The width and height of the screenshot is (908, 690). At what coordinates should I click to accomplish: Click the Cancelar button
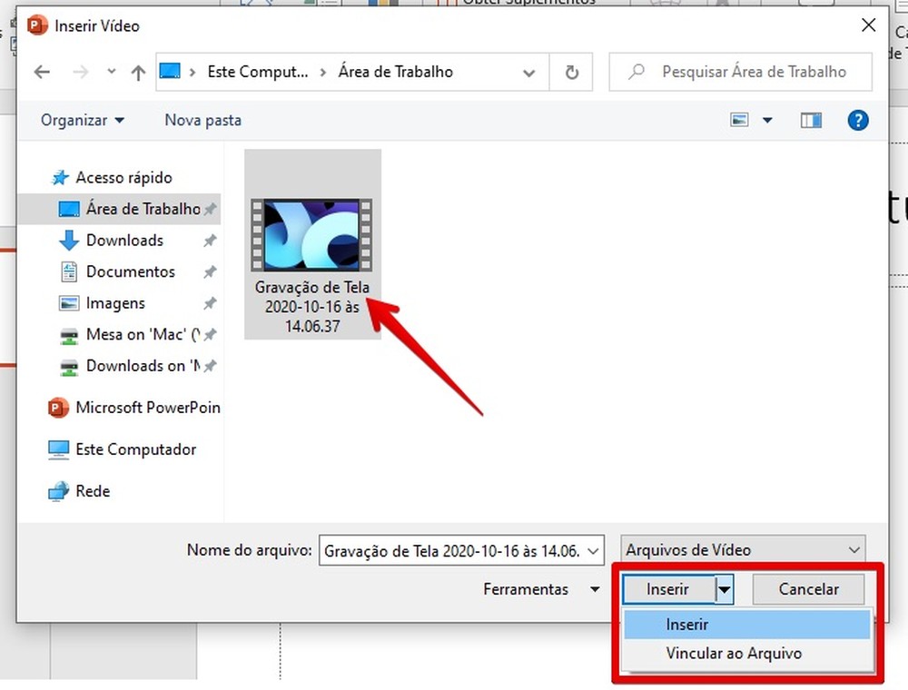tap(807, 589)
